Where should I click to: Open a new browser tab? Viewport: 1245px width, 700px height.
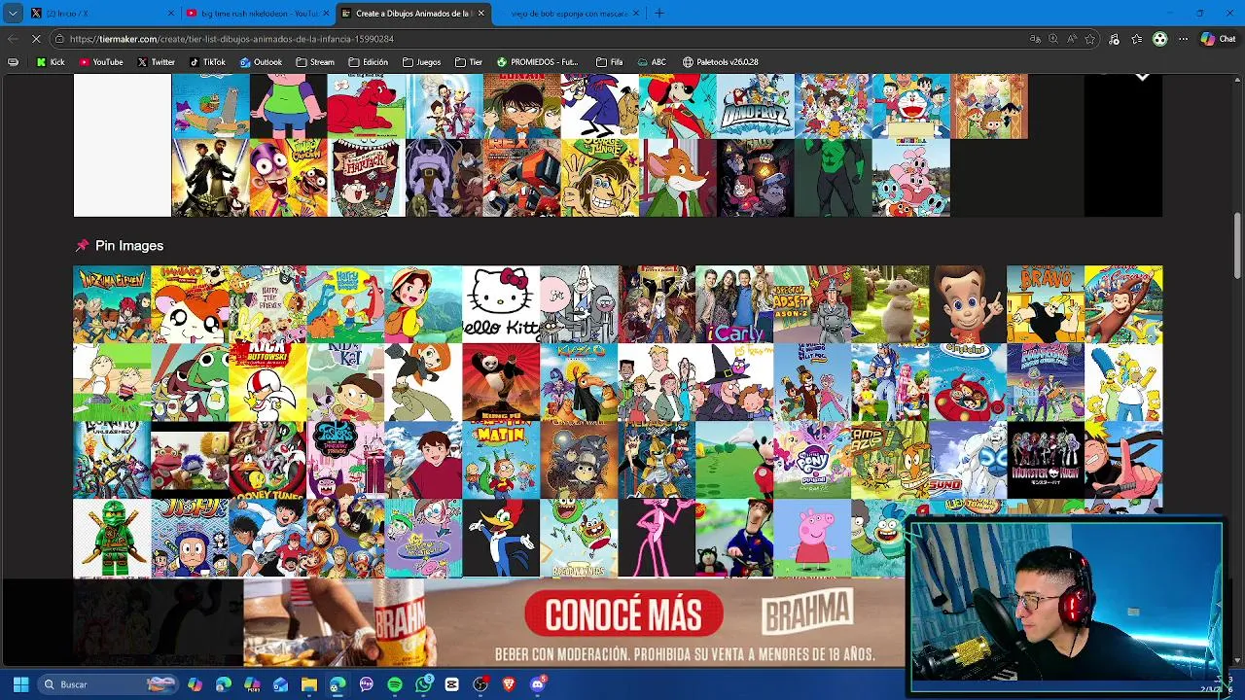pos(659,14)
